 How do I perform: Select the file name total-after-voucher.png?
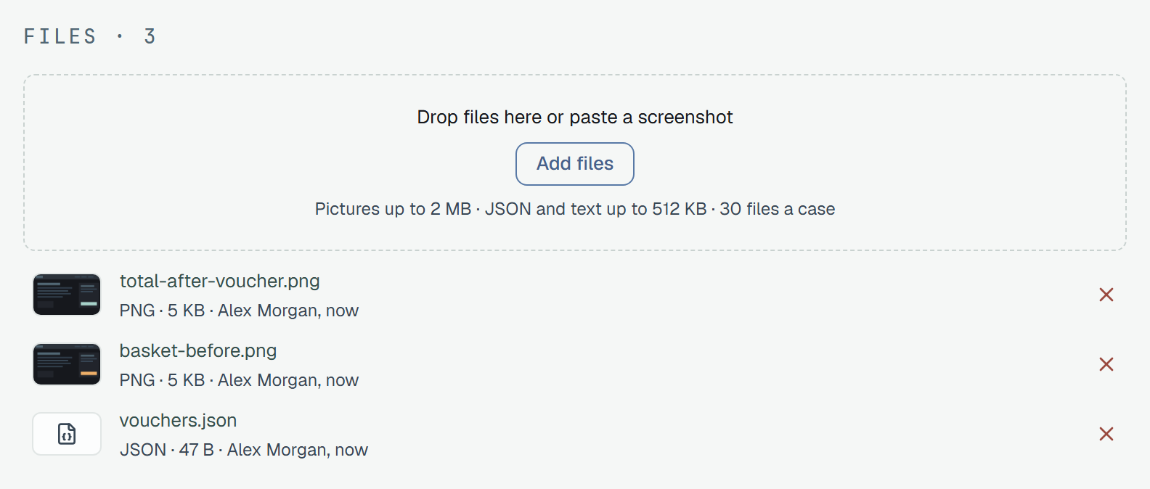click(x=220, y=282)
